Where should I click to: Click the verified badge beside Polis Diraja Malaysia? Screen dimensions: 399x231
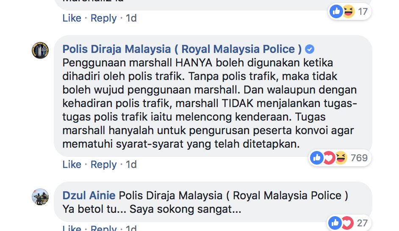point(310,49)
